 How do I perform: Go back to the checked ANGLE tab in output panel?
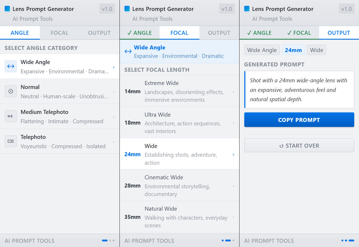(259, 33)
